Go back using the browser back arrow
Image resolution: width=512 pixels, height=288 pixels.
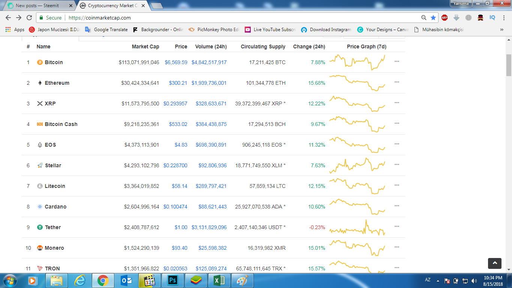pyautogui.click(x=8, y=18)
